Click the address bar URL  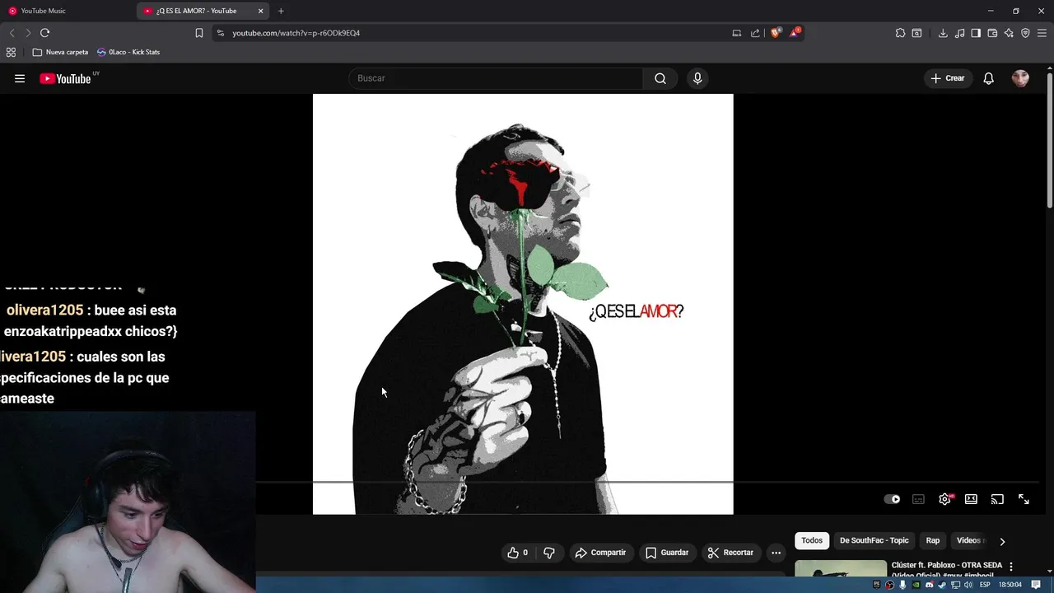pos(296,33)
